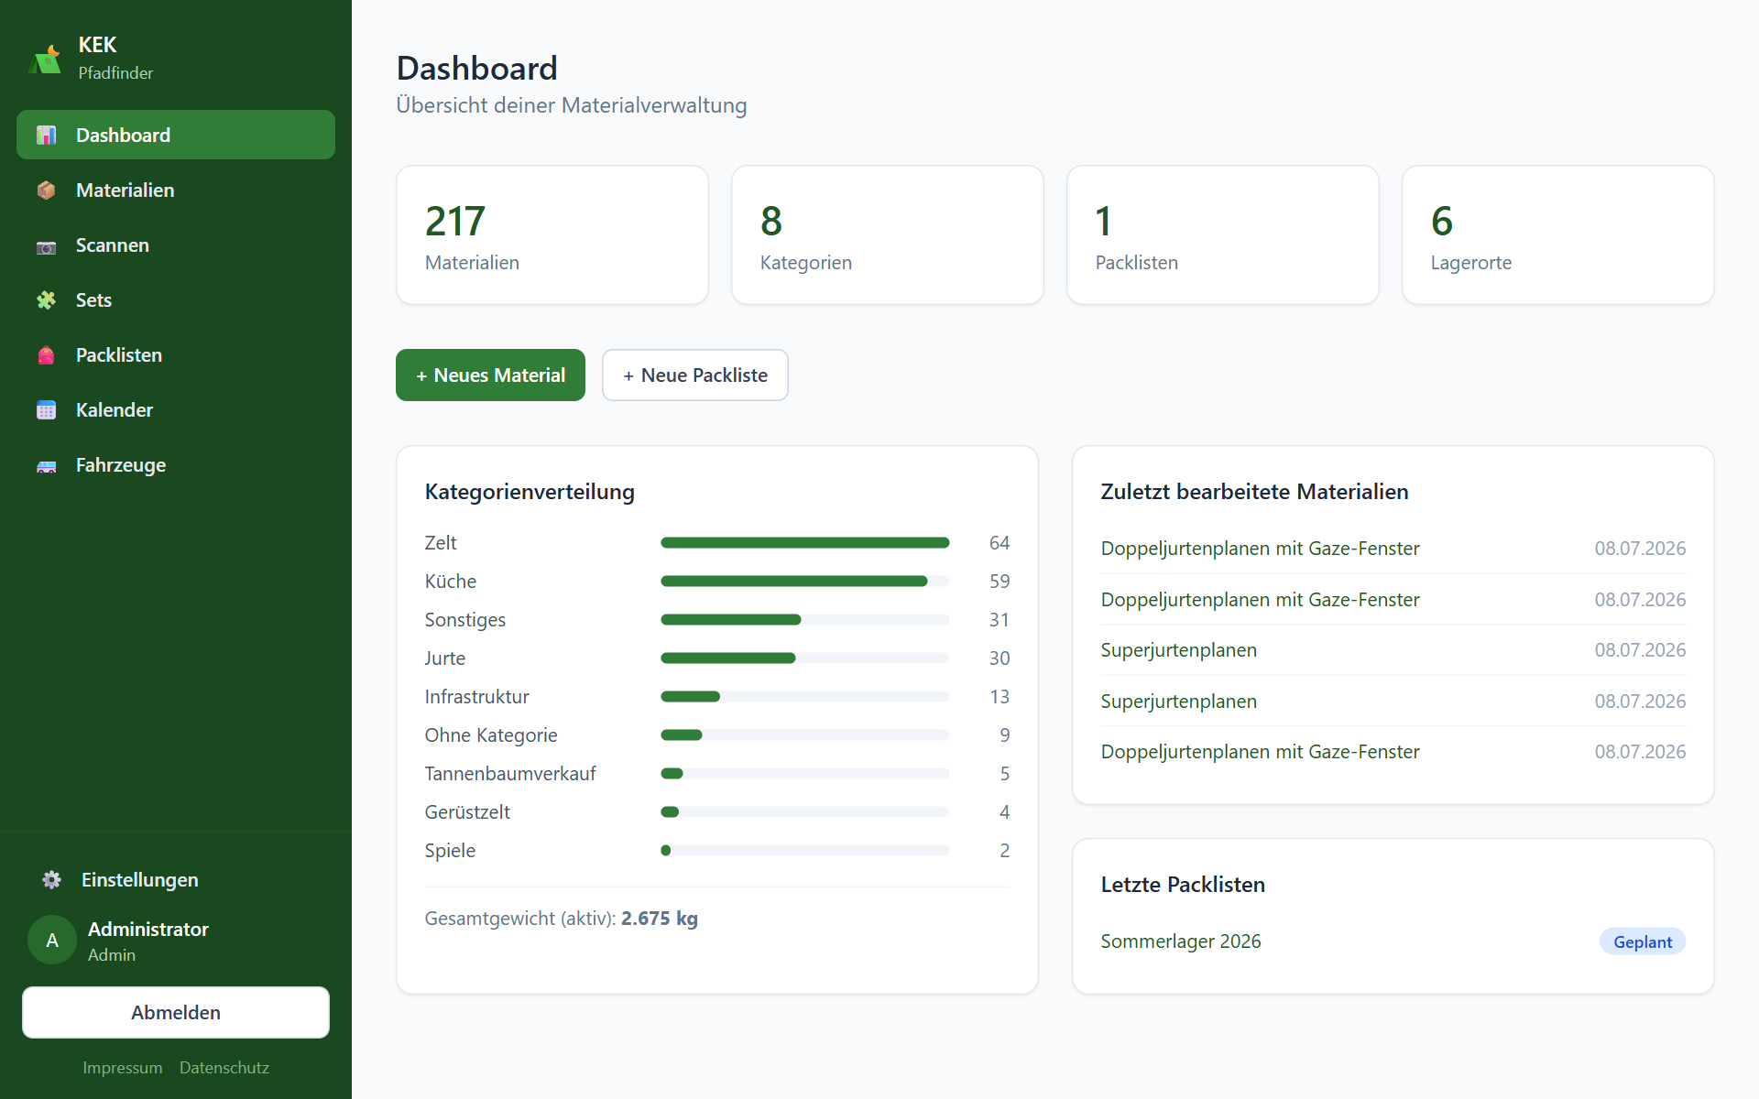Click the Zuletzt bearbeitete Materialien heading
This screenshot has width=1759, height=1099.
[x=1254, y=492]
